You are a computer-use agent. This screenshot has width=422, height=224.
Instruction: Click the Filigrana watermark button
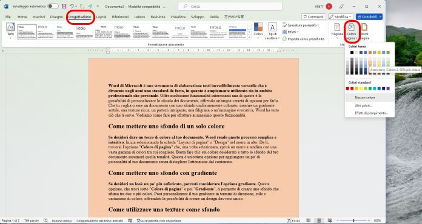coord(337,31)
